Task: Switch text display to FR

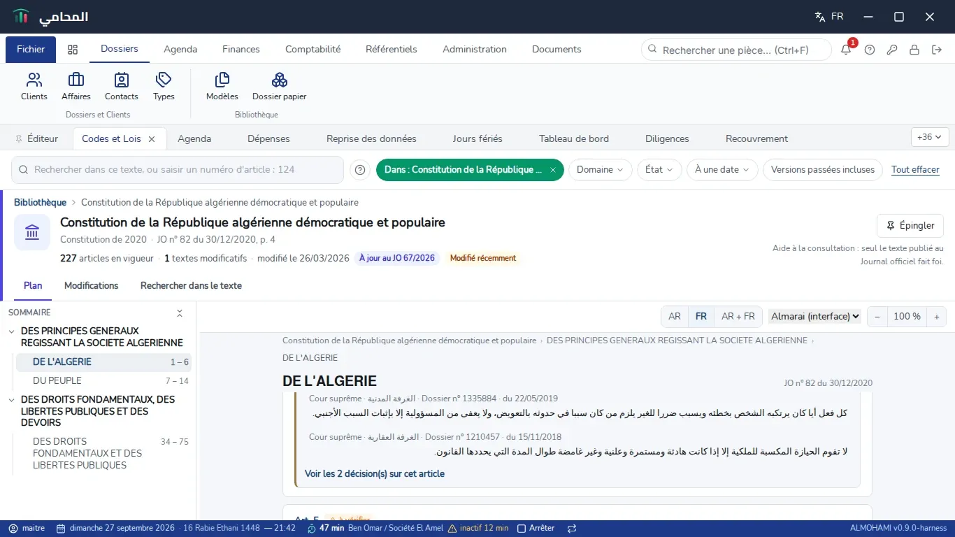Action: (701, 316)
